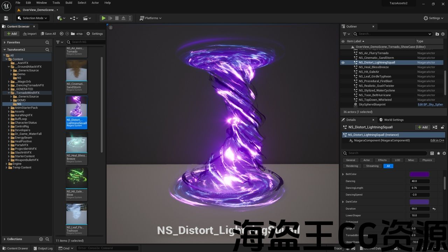Toggle the Physics filter in Details
This screenshot has height=252, width=448.
(427, 160)
